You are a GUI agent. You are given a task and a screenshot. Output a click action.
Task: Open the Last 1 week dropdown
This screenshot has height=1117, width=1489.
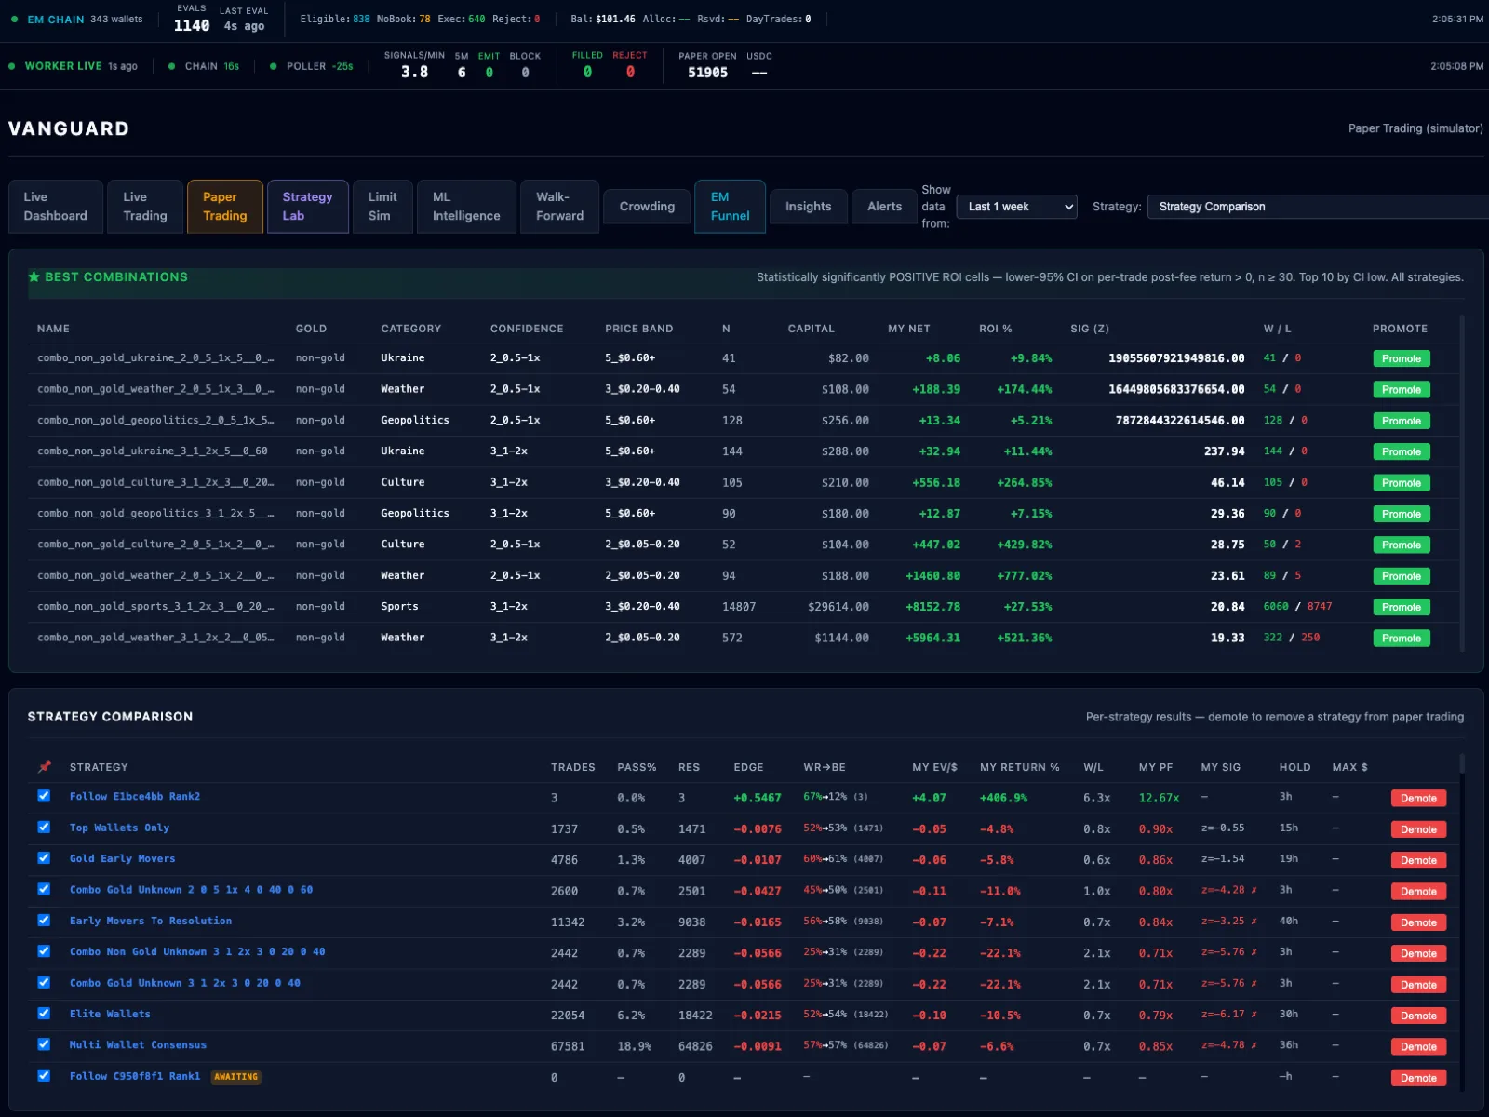coord(1016,207)
